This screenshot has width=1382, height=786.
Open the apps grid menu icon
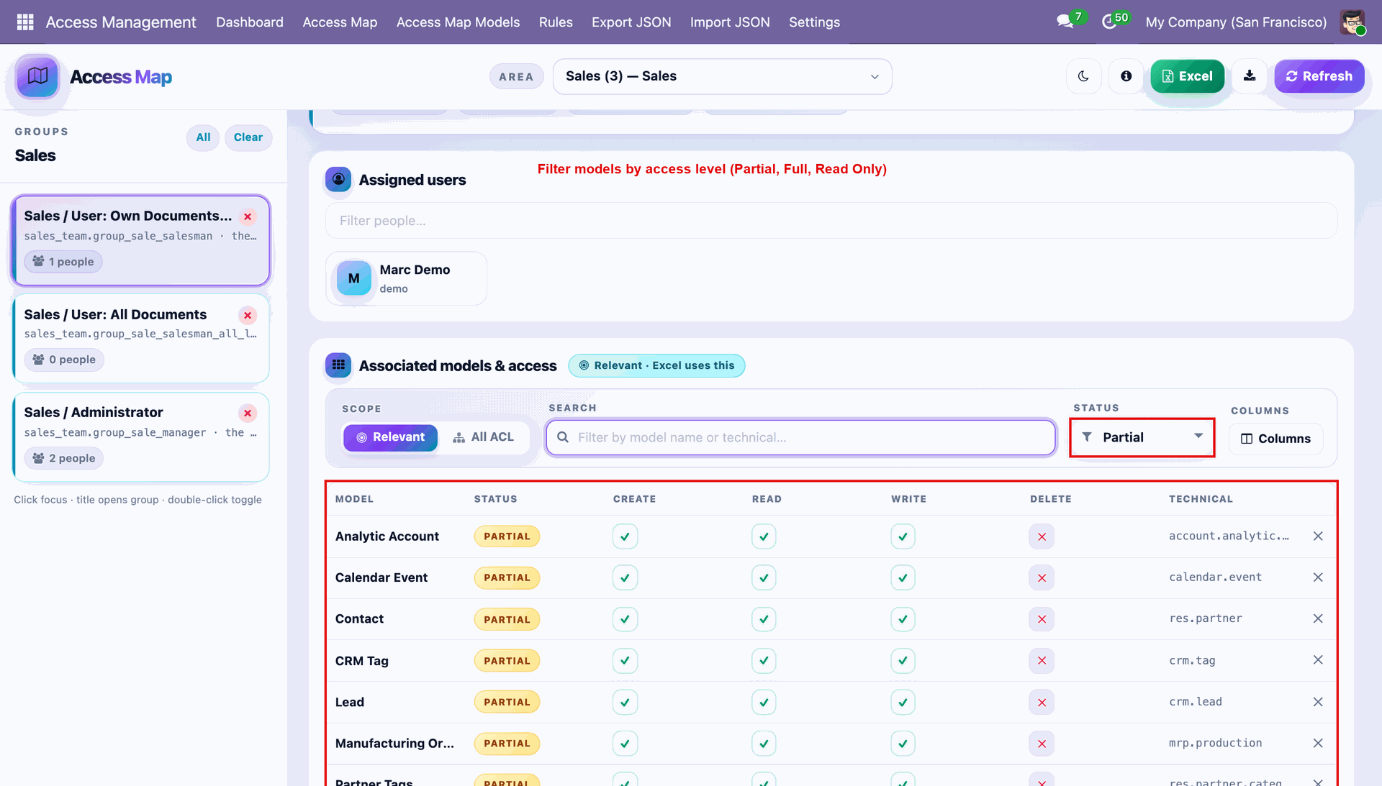pyautogui.click(x=25, y=22)
